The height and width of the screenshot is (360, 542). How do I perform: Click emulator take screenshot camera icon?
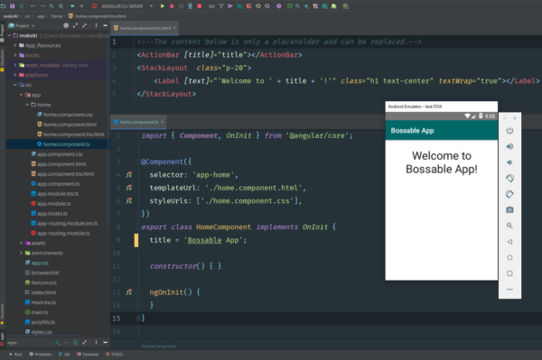(509, 210)
